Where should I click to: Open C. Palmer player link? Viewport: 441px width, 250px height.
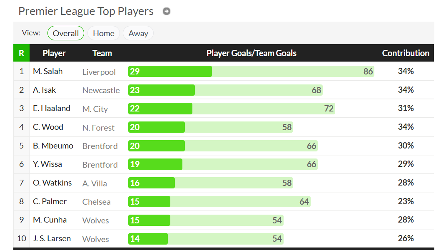pyautogui.click(x=50, y=201)
